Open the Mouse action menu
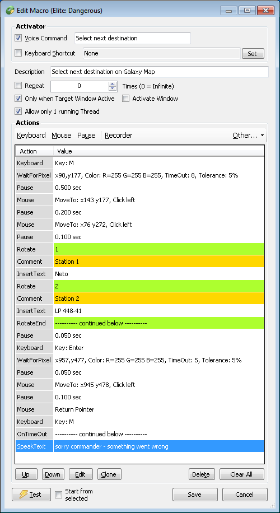 (x=62, y=136)
